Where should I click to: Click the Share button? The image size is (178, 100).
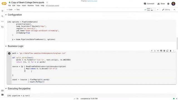[161, 4]
